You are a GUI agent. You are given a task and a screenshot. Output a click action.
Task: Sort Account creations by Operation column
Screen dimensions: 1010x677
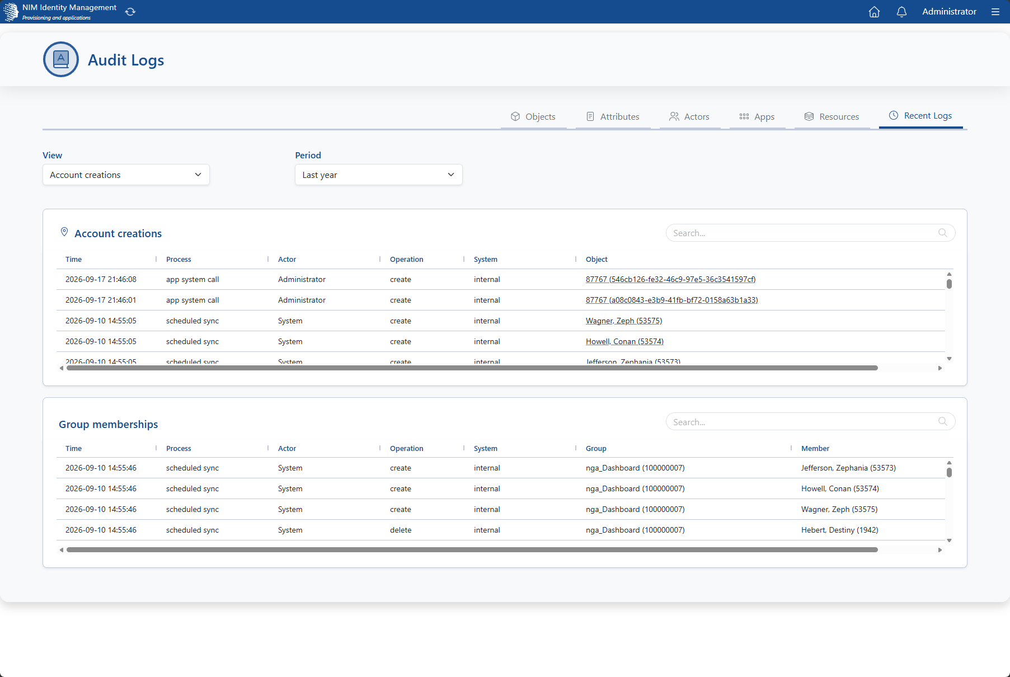tap(407, 259)
